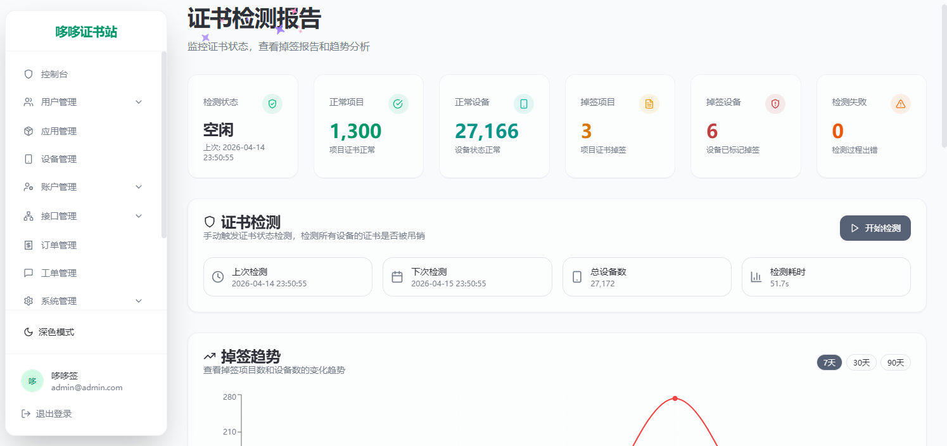Click the document icon on 掉签项目 card

tap(649, 104)
